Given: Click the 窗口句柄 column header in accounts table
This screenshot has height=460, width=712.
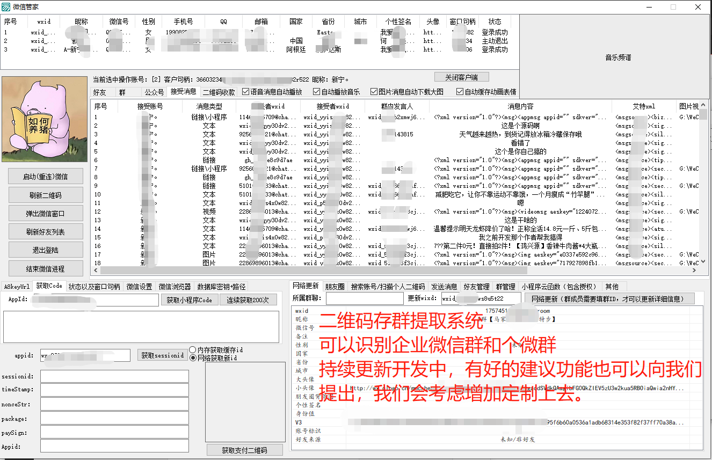Looking at the screenshot, I should pyautogui.click(x=462, y=21).
